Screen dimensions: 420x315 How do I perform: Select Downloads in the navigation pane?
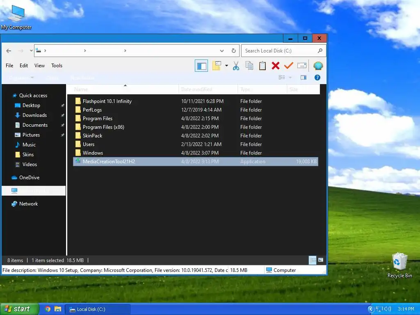34,115
